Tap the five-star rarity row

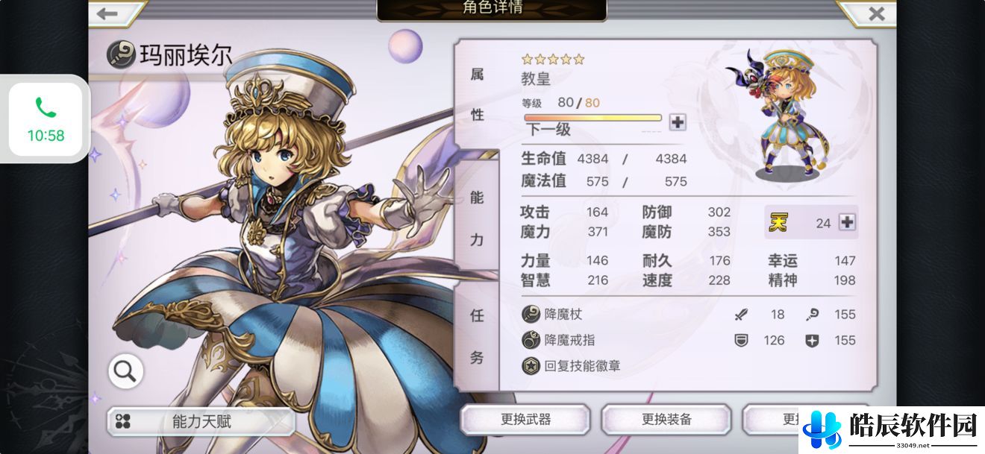coord(553,59)
